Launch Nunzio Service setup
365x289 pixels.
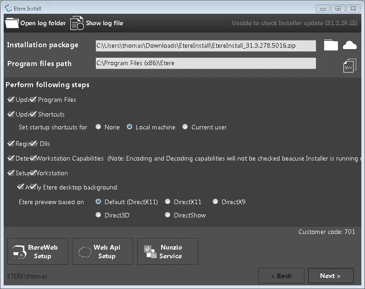coord(168,251)
